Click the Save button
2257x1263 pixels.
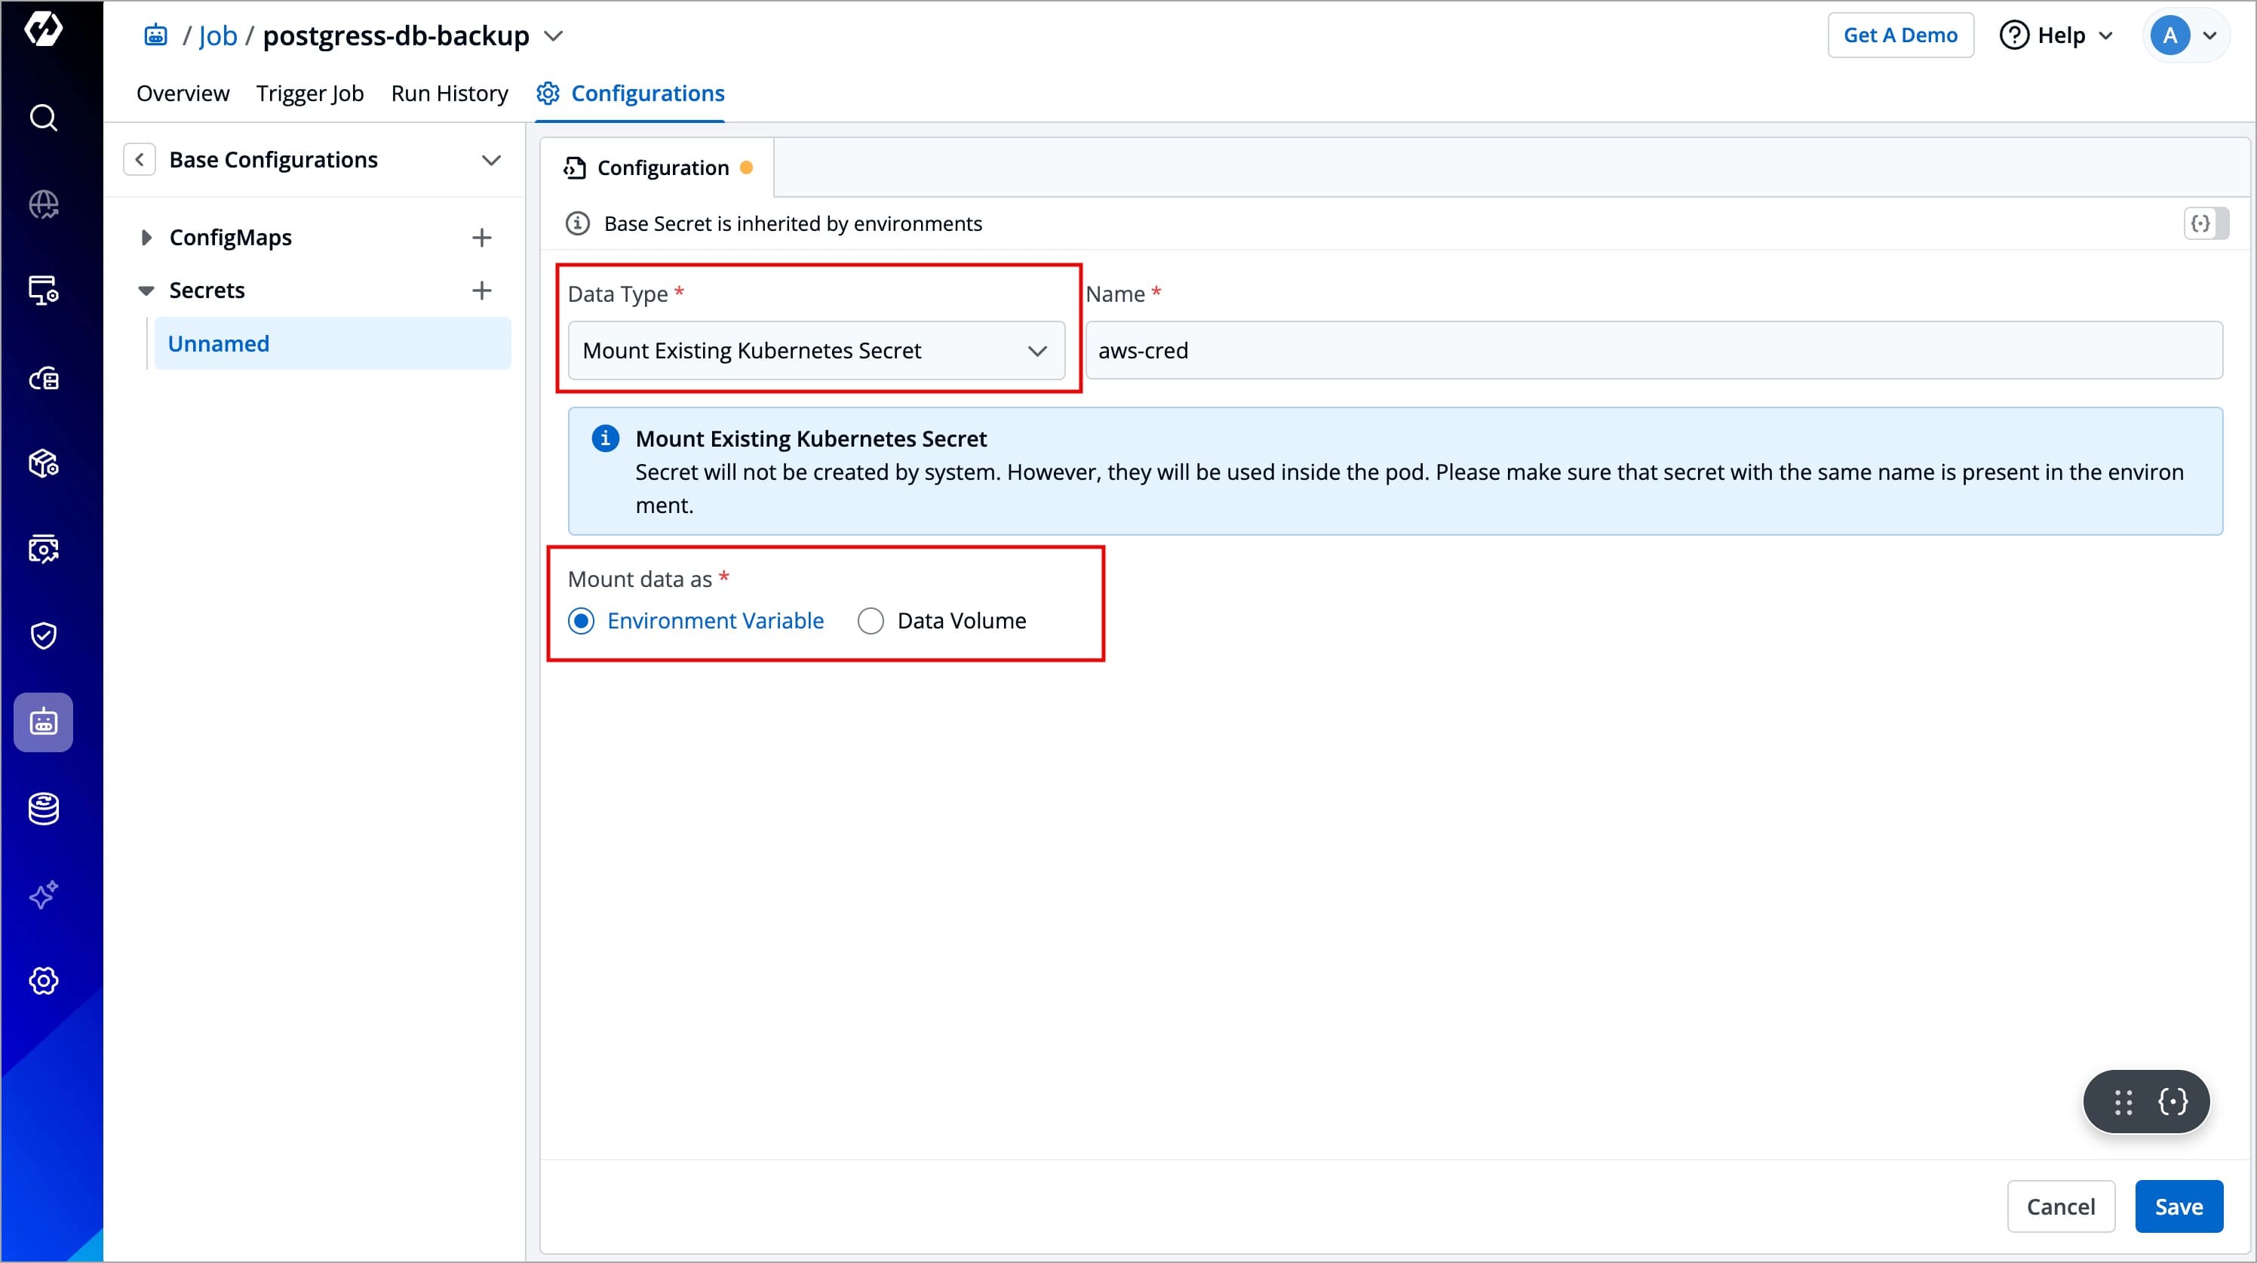2178,1206
